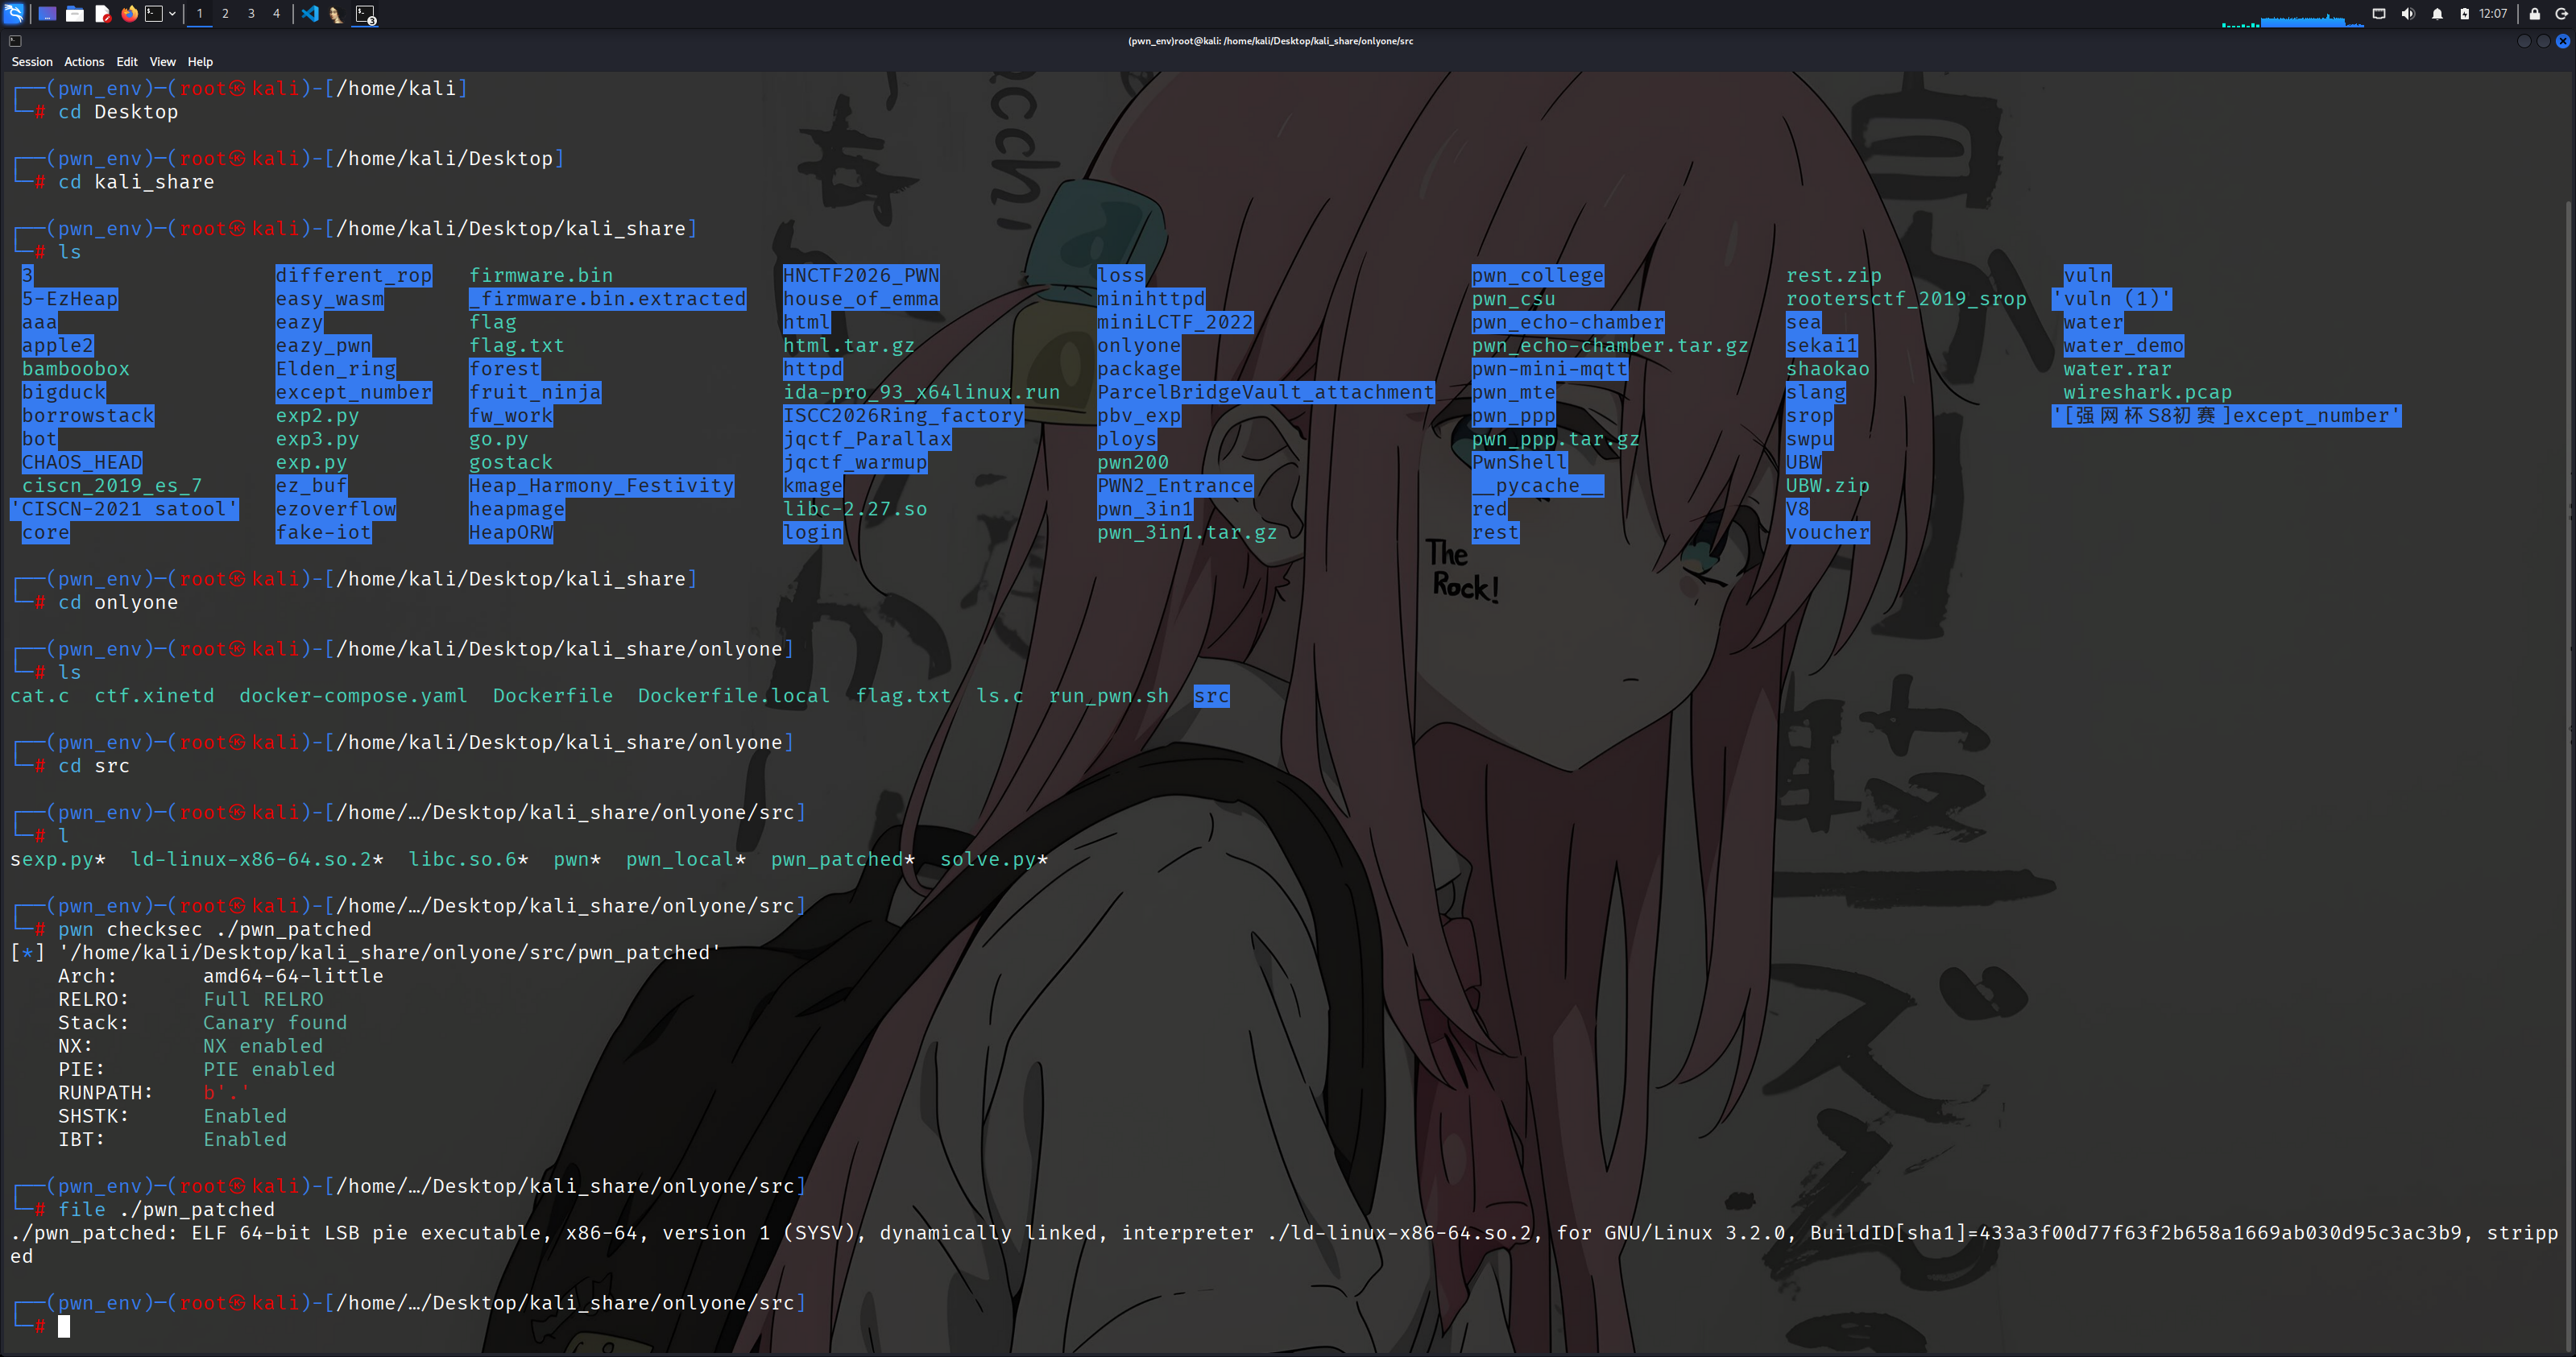Click the 'solve.py*' filename
The width and height of the screenshot is (2576, 1357).
(993, 859)
